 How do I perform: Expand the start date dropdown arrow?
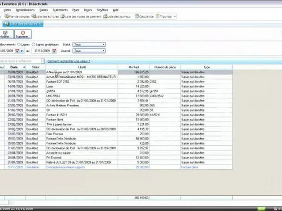click(22, 51)
